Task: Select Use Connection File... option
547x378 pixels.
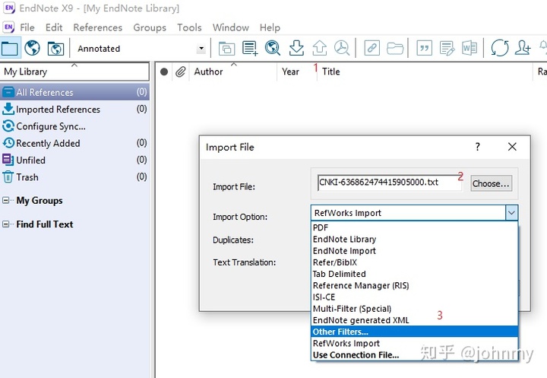Action: point(415,354)
